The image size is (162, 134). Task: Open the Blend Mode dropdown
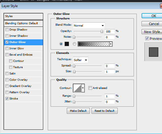tap(89, 25)
